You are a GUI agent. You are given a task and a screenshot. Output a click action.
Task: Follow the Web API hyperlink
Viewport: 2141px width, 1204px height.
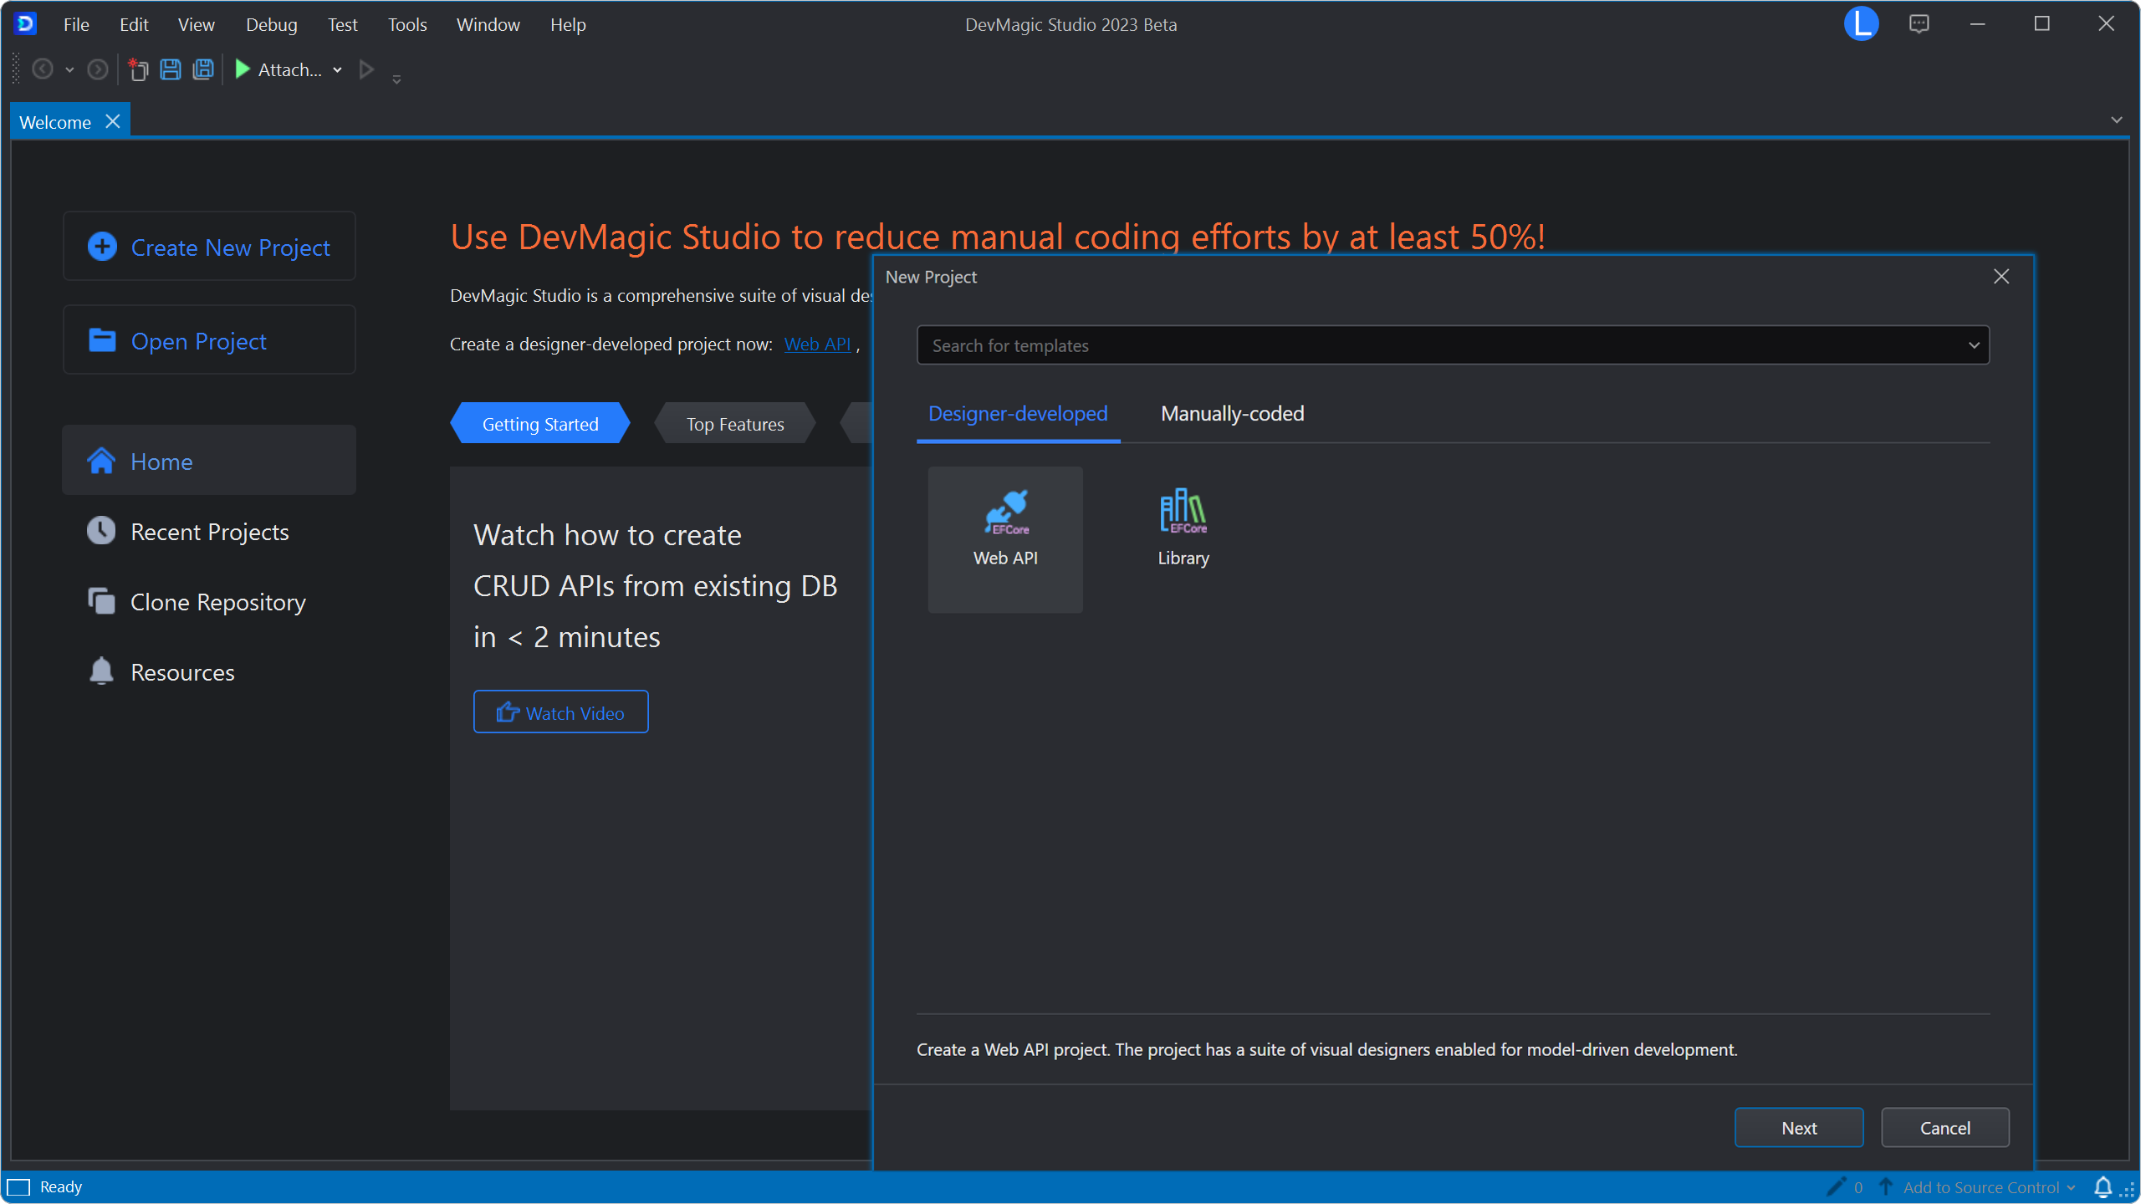(x=817, y=344)
